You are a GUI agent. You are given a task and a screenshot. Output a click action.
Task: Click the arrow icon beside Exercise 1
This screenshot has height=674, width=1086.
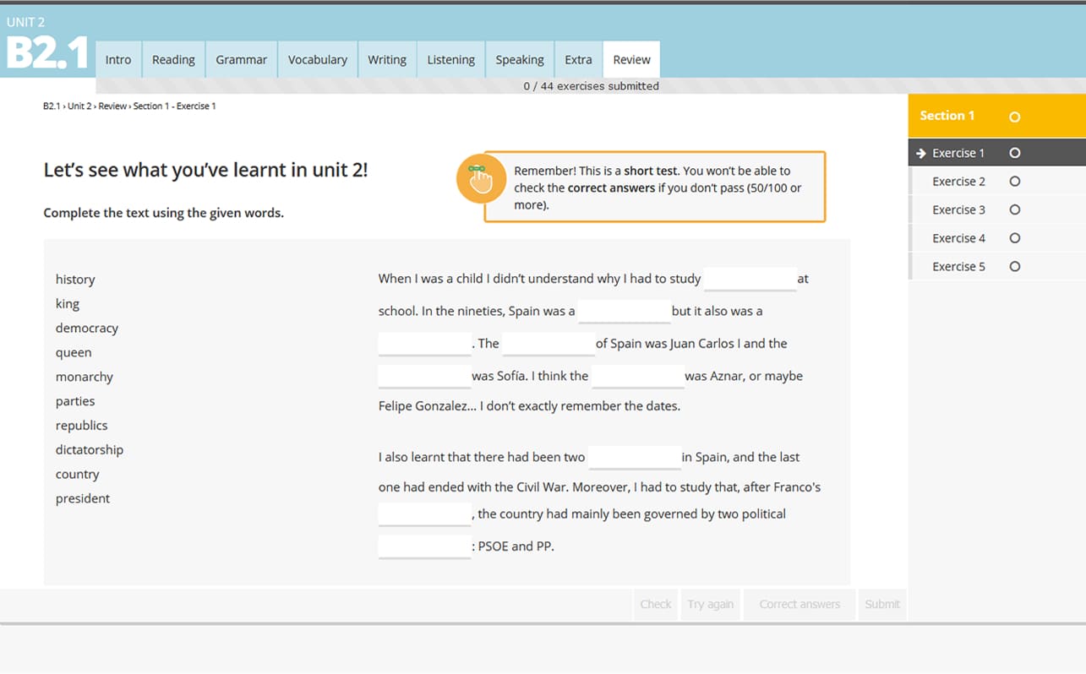(921, 153)
